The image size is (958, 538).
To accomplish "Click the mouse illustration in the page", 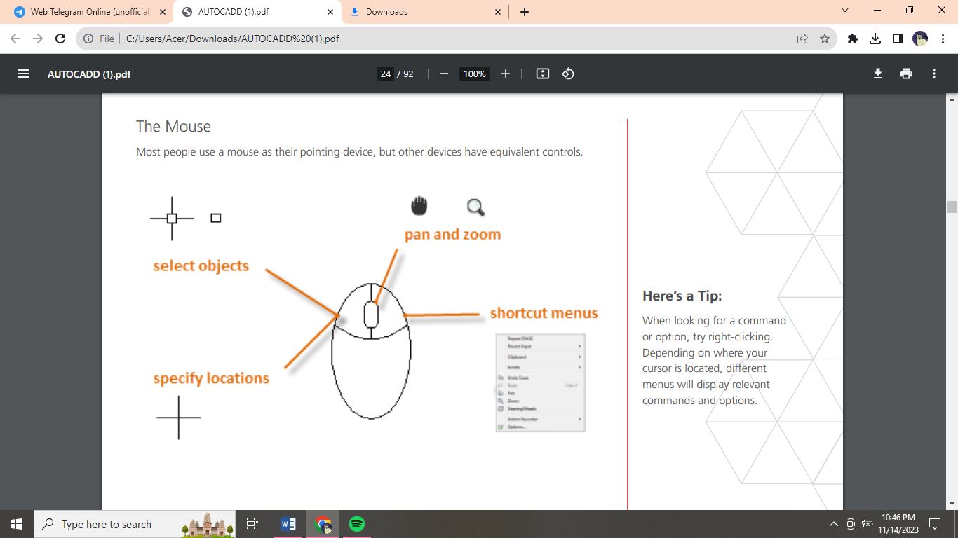I will [x=371, y=350].
